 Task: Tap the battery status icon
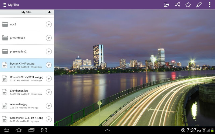pyautogui.click(x=212, y=130)
